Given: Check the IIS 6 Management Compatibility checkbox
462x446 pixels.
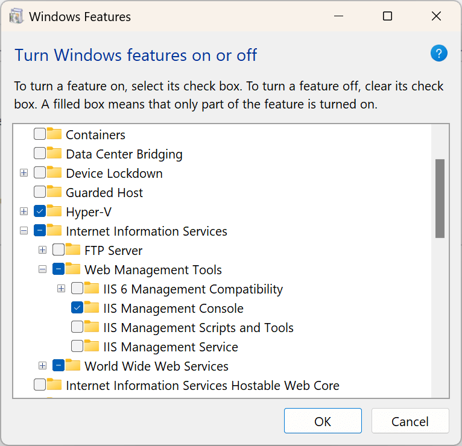Looking at the screenshot, I should pos(77,288).
